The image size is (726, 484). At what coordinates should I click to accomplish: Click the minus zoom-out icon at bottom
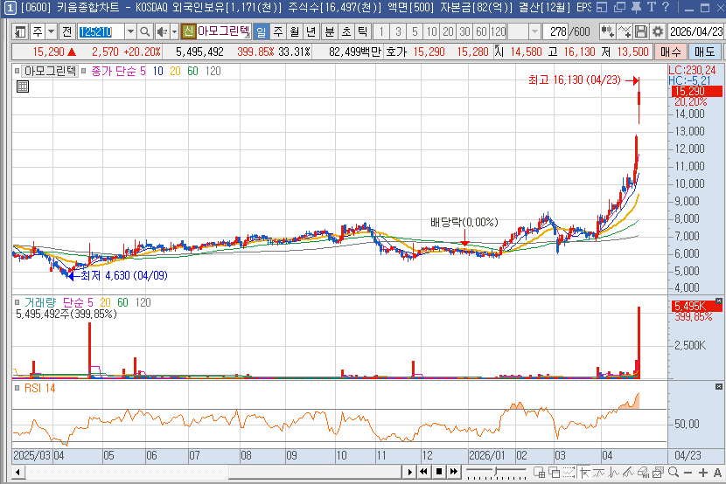point(688,473)
